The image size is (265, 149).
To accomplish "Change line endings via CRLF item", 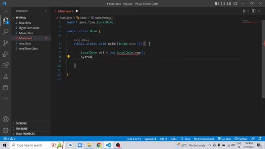I will tap(174, 139).
